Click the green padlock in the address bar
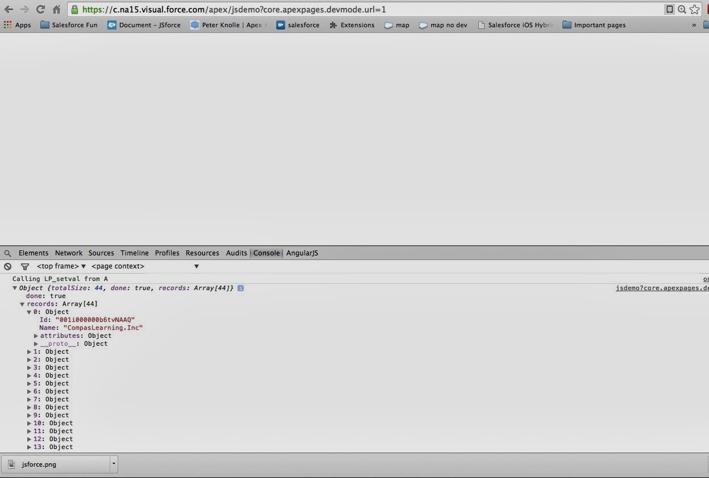 [x=74, y=9]
